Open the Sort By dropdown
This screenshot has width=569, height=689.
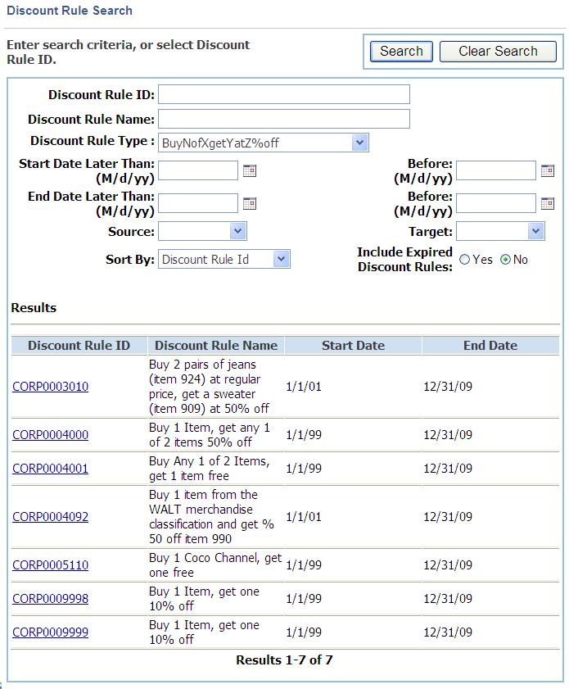pos(224,259)
